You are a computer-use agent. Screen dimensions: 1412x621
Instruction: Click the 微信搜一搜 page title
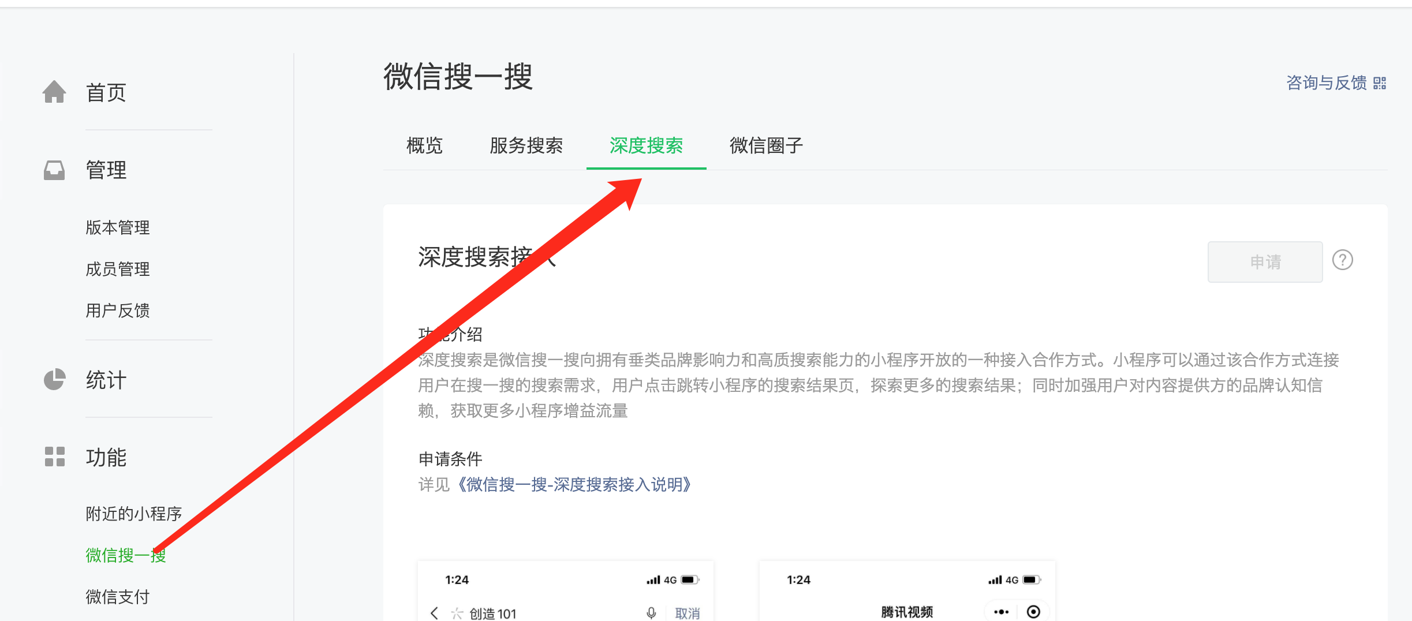point(458,76)
